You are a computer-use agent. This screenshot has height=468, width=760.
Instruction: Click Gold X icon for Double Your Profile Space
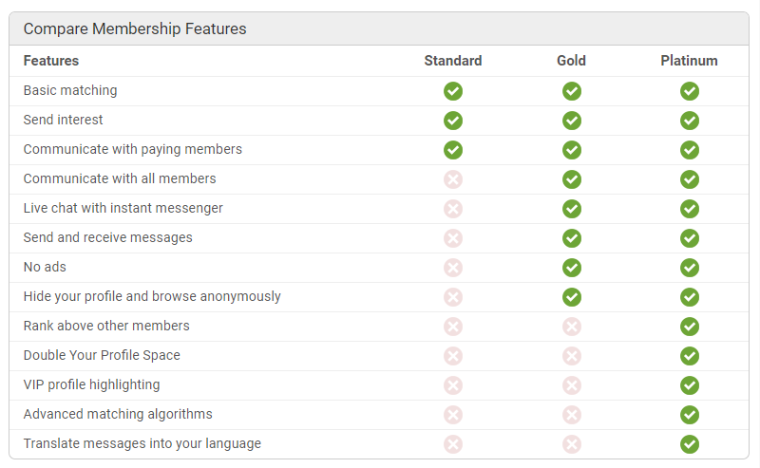(572, 356)
